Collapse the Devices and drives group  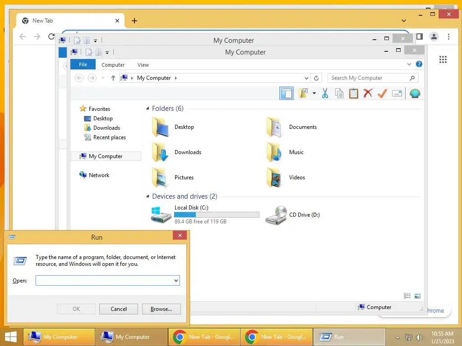tap(148, 196)
